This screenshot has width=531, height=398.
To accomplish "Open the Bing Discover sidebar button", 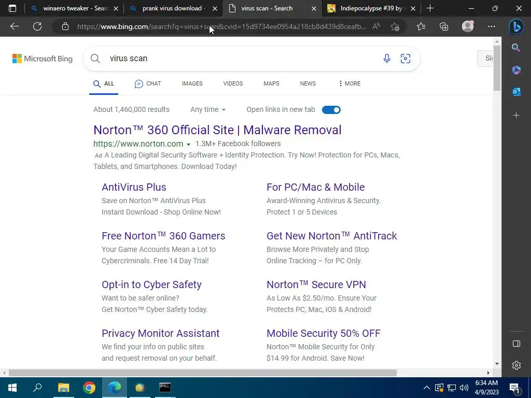I will [x=516, y=26].
